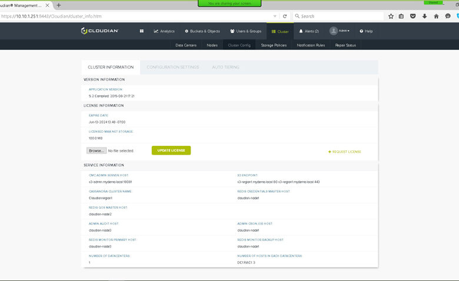Click the CMC admin server host value
459x281 pixels.
click(x=111, y=182)
